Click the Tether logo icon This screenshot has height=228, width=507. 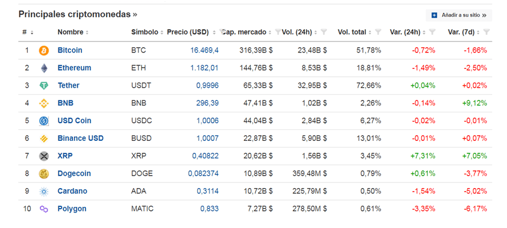click(44, 85)
